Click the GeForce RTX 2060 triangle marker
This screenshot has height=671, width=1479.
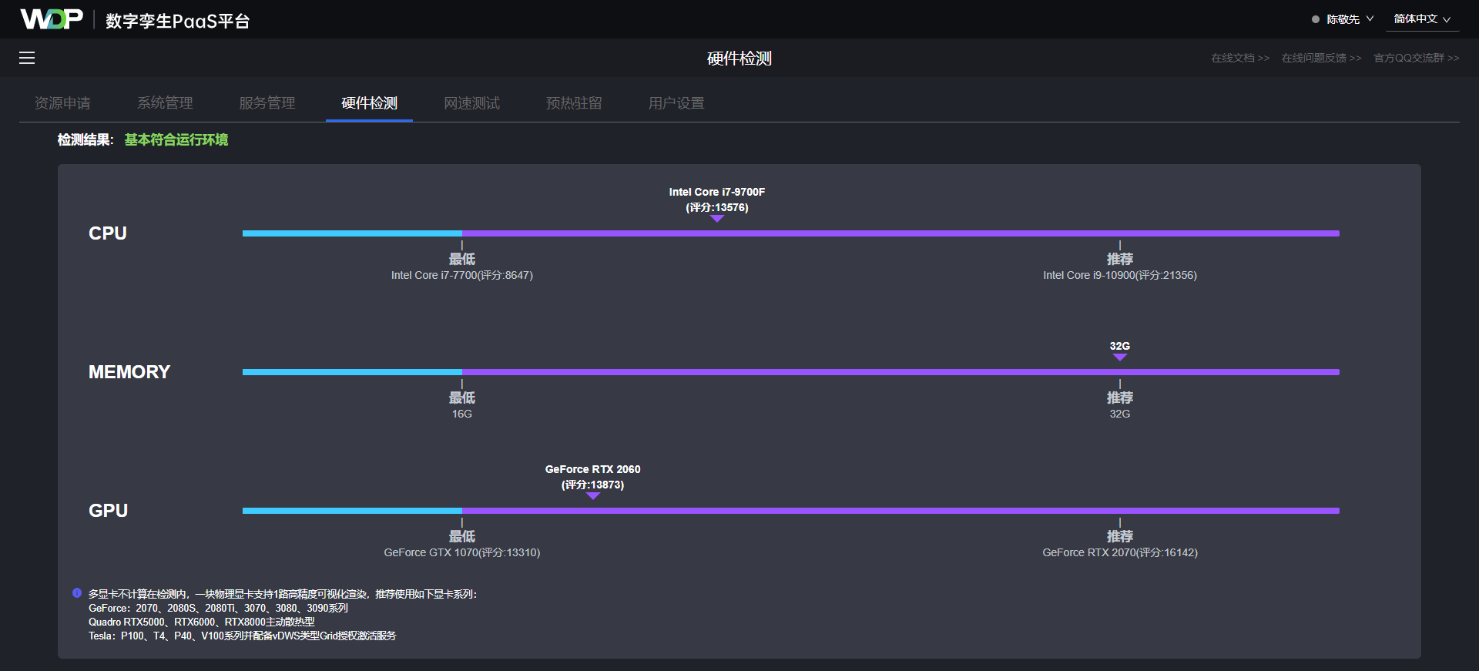[x=592, y=496]
